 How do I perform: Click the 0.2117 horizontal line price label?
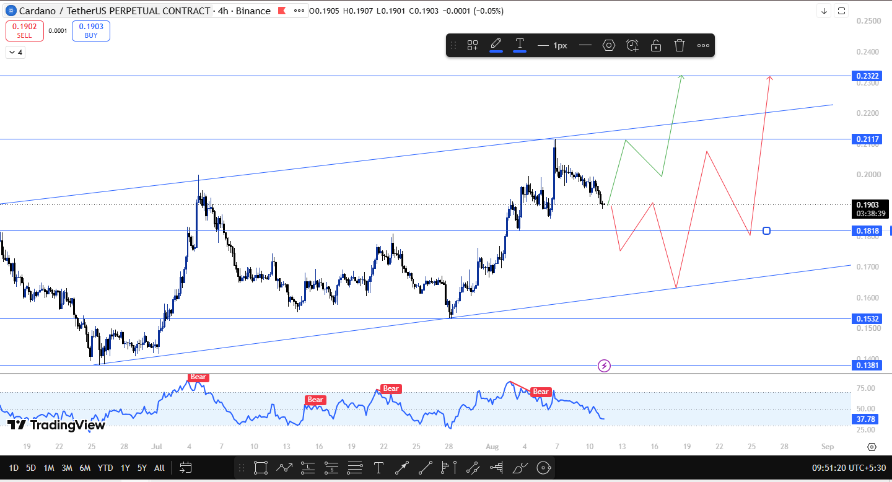(867, 139)
